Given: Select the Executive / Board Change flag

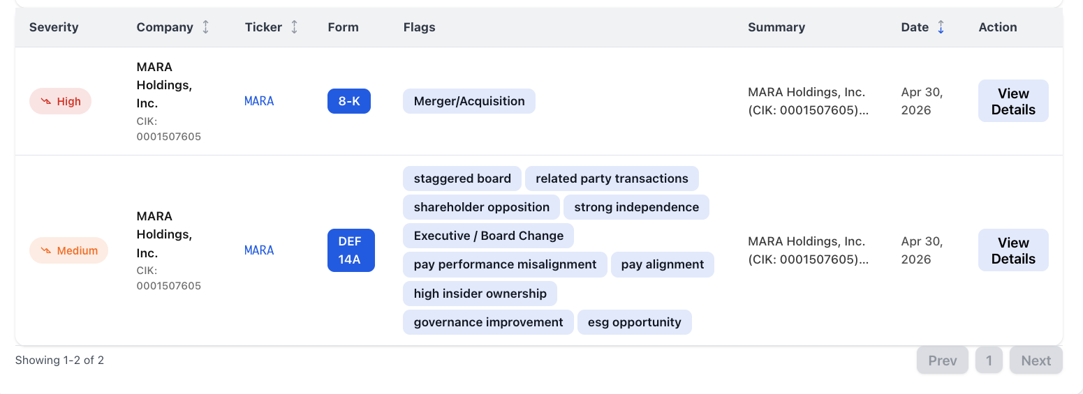Looking at the screenshot, I should pos(489,236).
